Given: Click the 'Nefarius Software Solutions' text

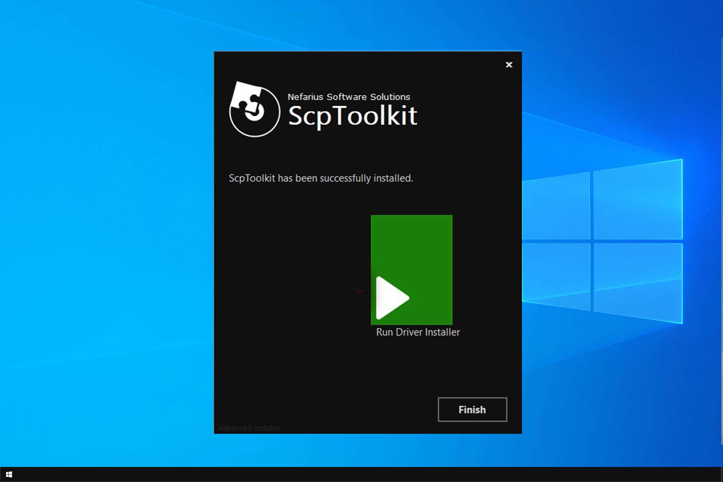Looking at the screenshot, I should [x=349, y=97].
